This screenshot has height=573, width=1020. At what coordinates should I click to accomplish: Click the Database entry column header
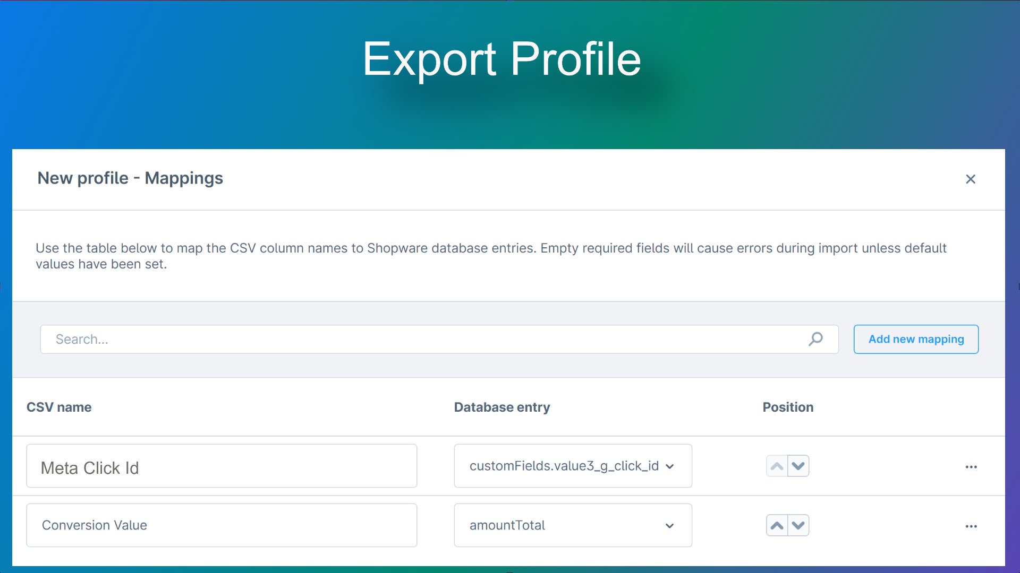(502, 407)
